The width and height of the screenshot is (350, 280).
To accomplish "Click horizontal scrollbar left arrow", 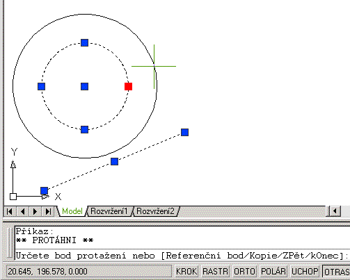I will click(335, 211).
